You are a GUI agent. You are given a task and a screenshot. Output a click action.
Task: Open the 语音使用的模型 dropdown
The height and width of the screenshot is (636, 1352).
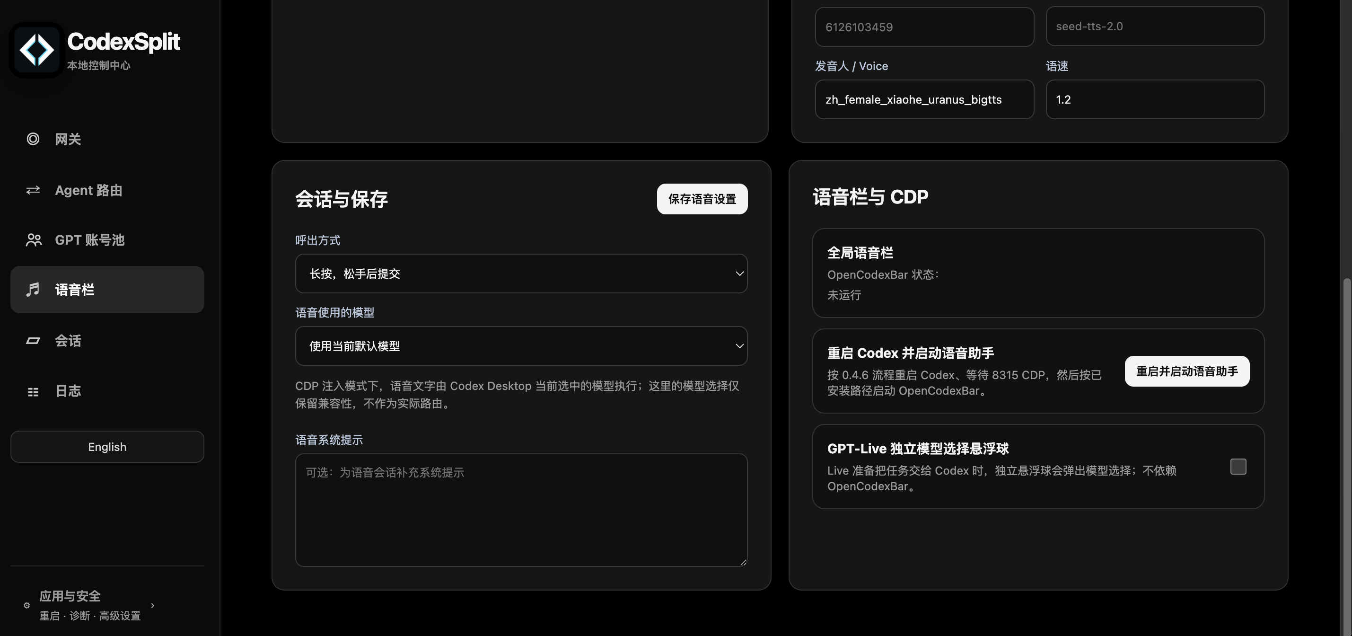point(521,346)
